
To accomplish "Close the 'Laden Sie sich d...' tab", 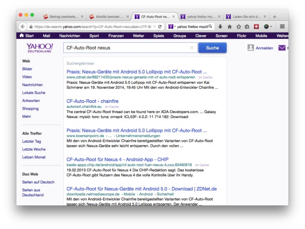I will 265,17.
